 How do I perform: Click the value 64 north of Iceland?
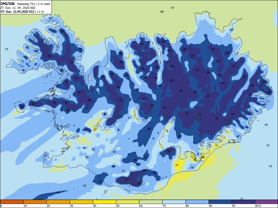162,11
